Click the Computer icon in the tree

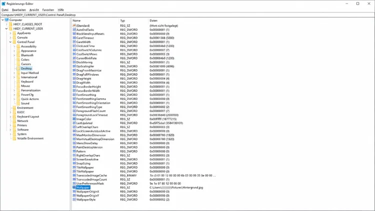(x=6, y=20)
